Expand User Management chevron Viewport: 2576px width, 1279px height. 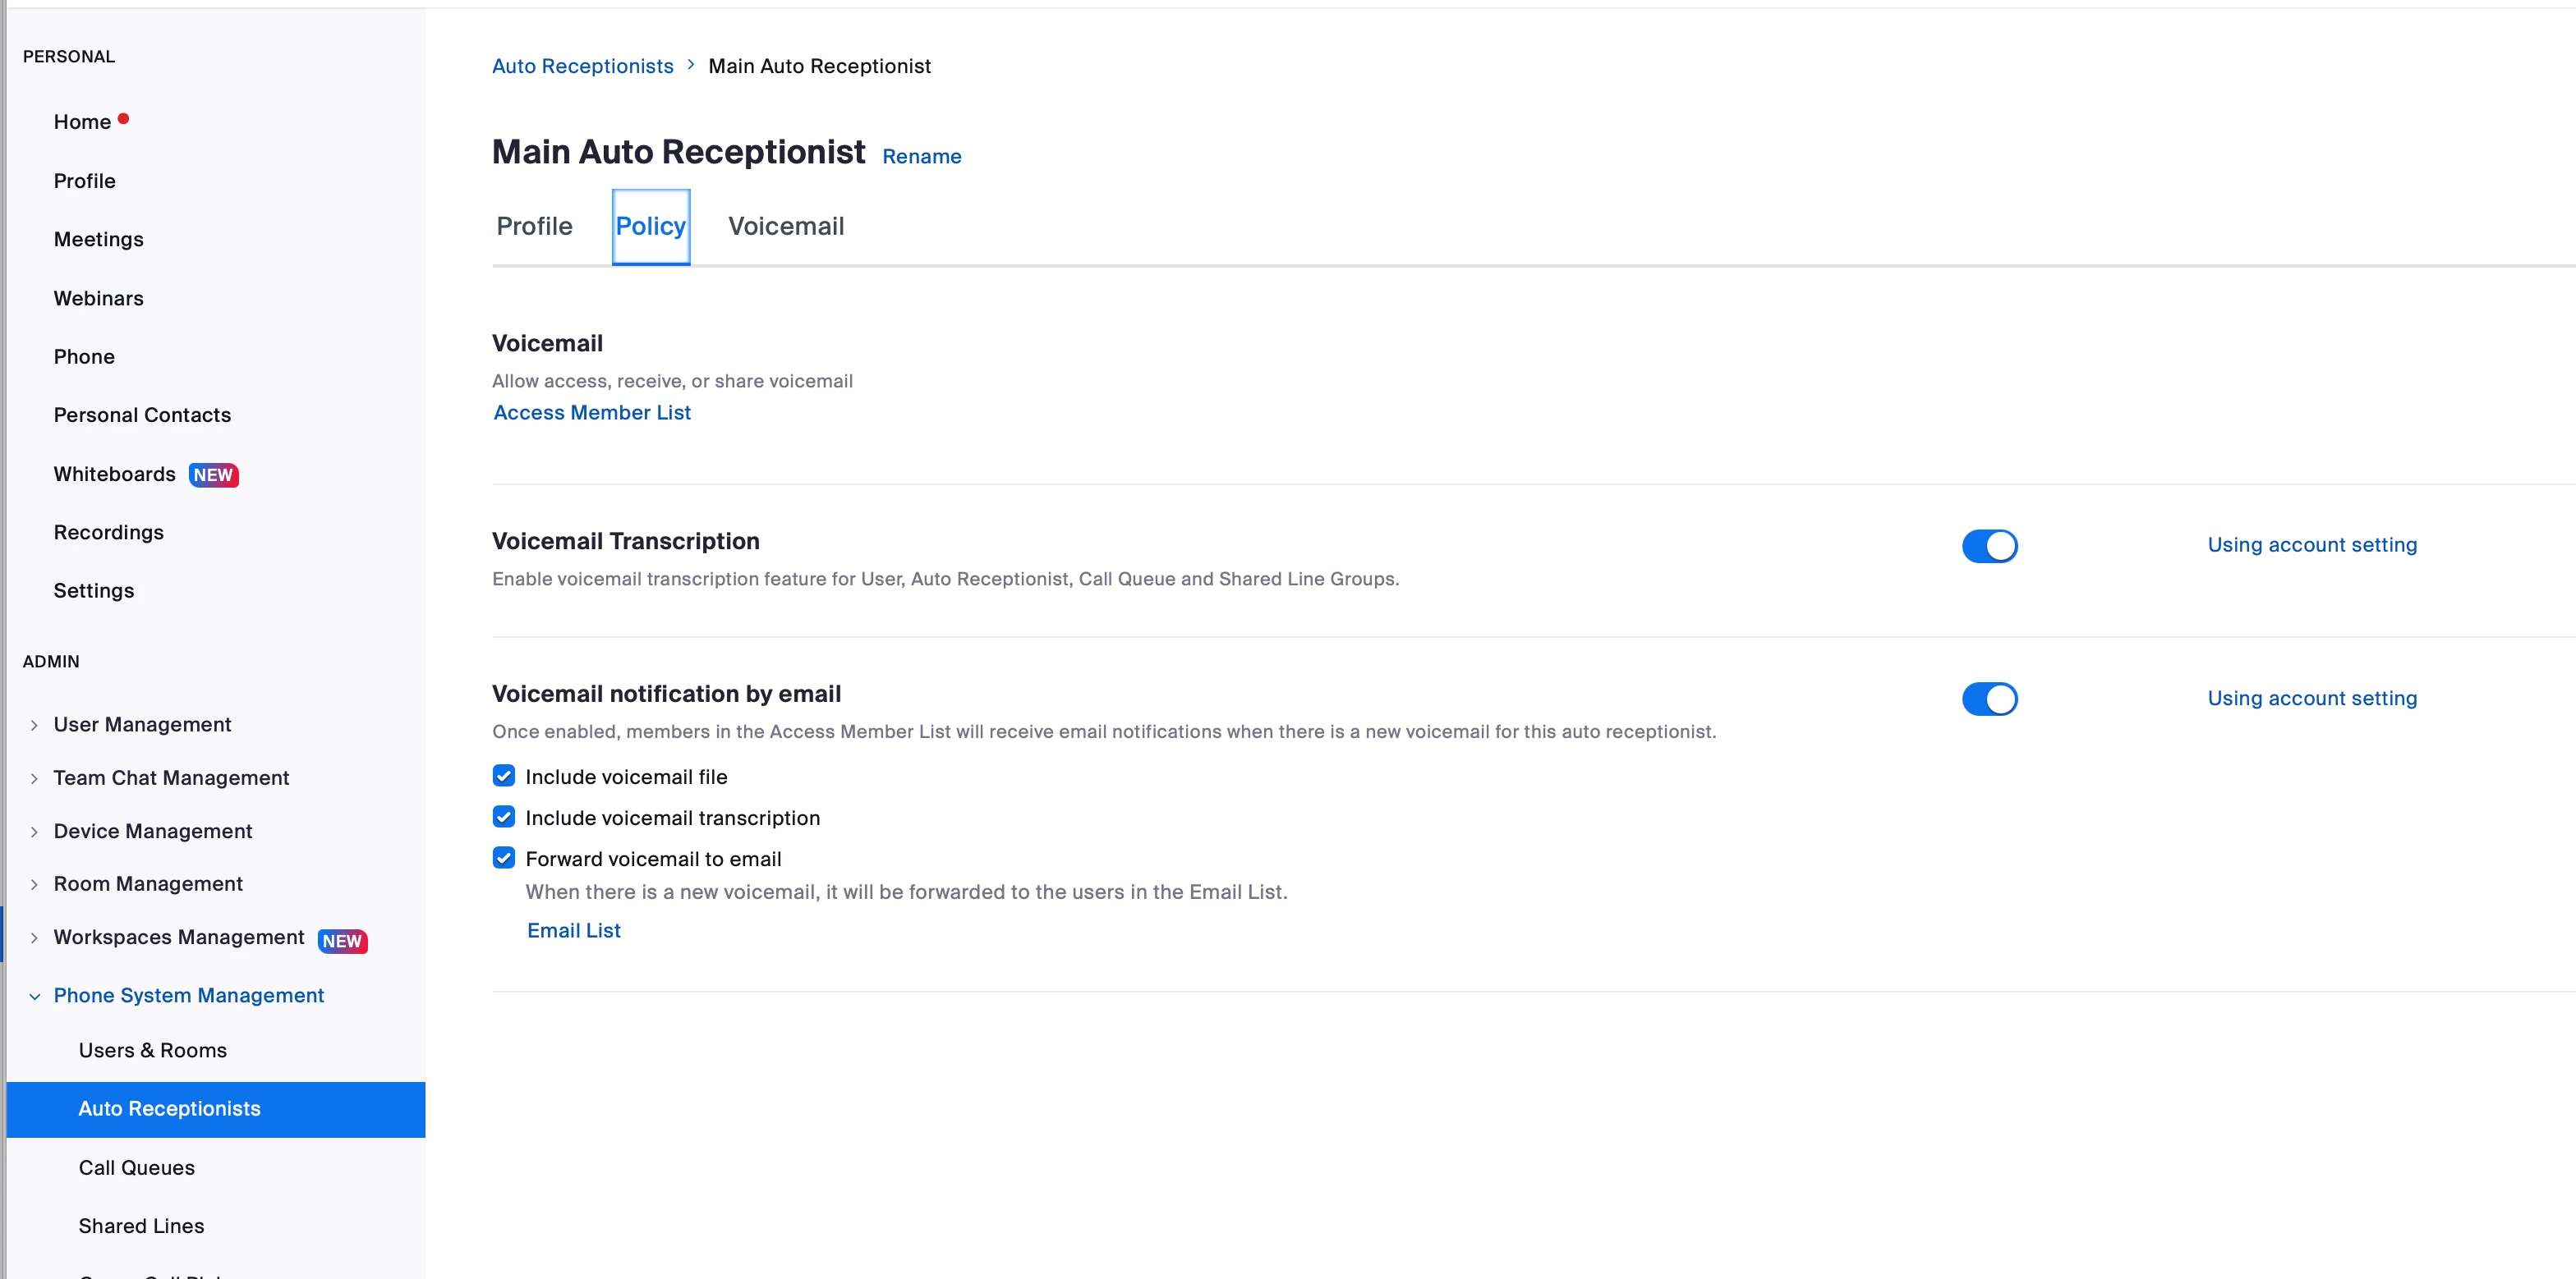tap(34, 724)
